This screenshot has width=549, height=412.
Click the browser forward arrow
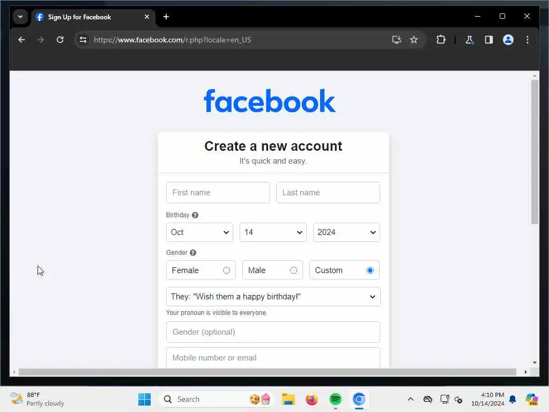coord(41,40)
